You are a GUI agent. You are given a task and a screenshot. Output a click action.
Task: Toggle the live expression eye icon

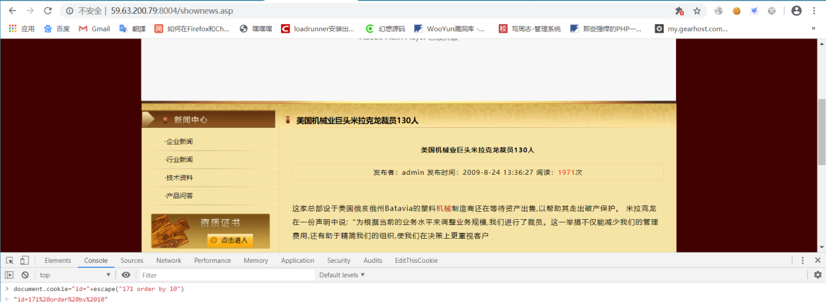126,275
